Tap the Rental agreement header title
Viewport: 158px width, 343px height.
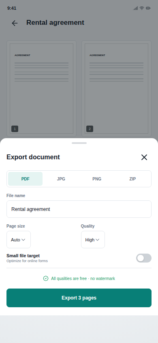[55, 22]
